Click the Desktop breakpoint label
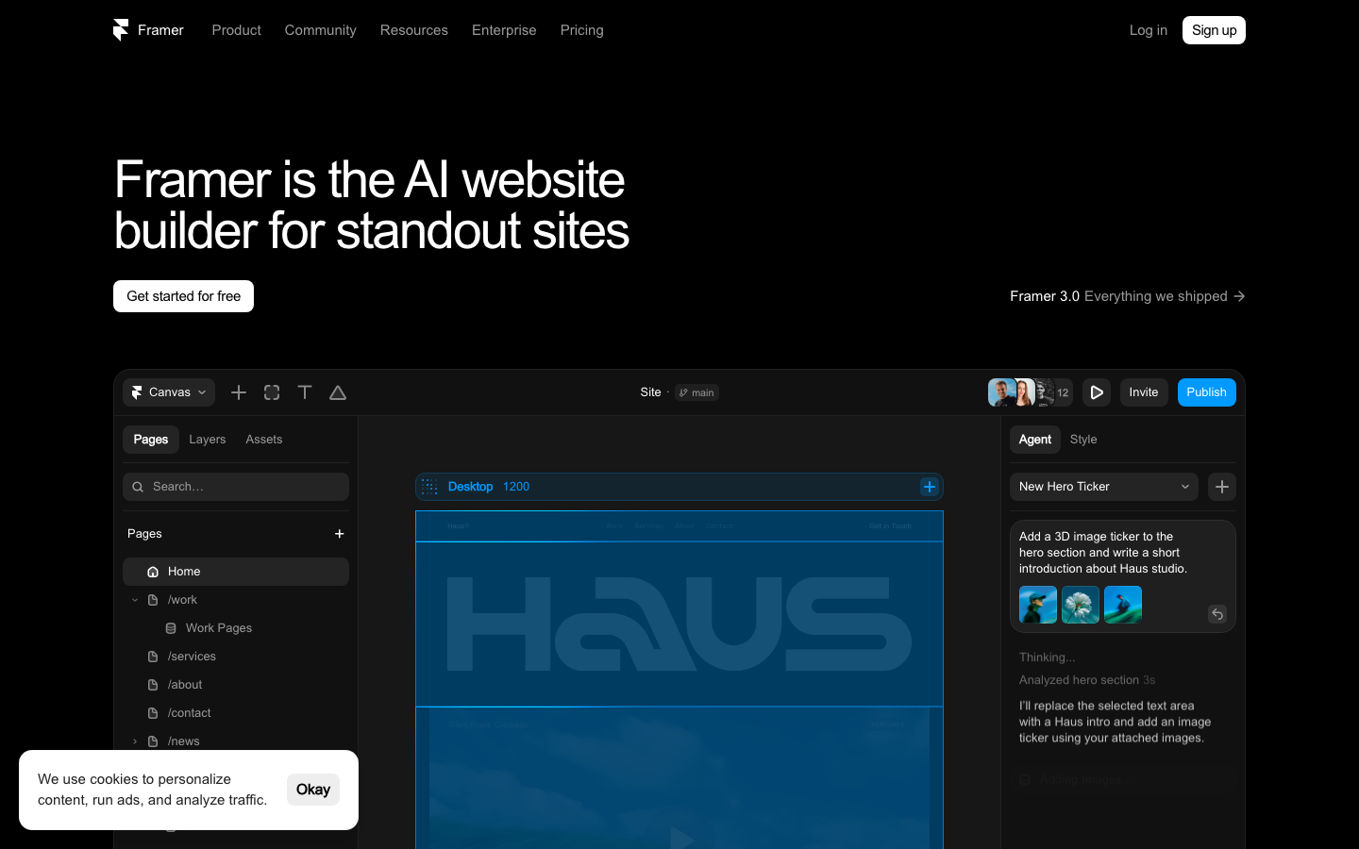 [470, 487]
